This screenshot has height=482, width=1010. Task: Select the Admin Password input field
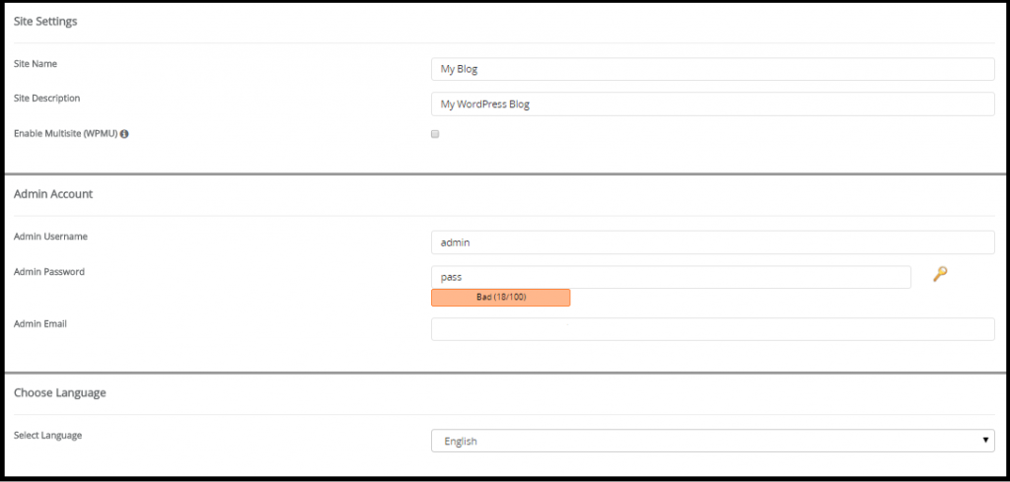click(x=671, y=277)
